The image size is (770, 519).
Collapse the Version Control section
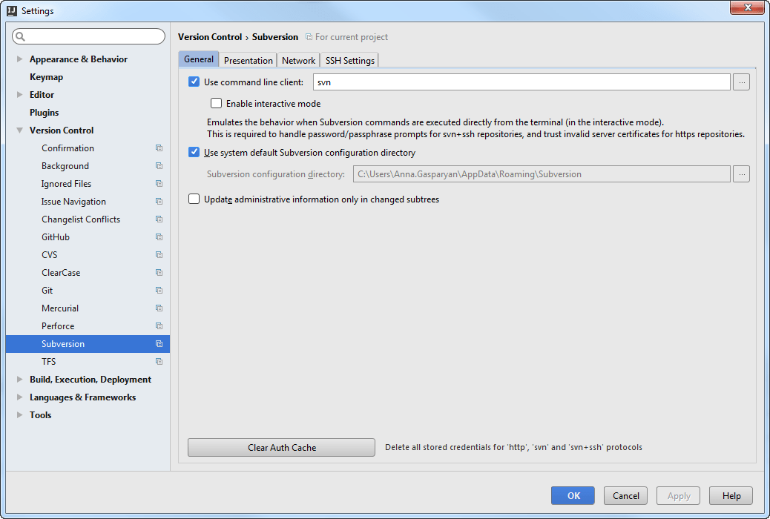[19, 130]
